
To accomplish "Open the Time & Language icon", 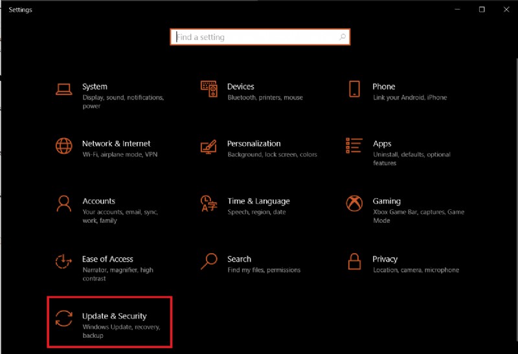I will 208,204.
